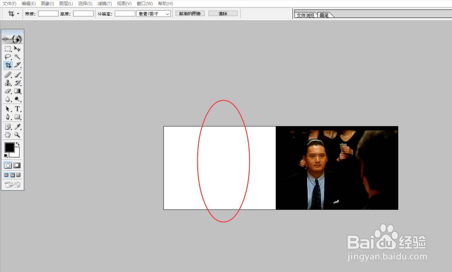Enable Standard editing mode
452x272 pixels.
8,166
